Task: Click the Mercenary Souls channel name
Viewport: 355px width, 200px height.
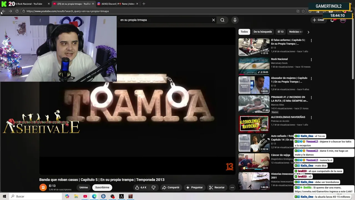Action: (x=281, y=63)
